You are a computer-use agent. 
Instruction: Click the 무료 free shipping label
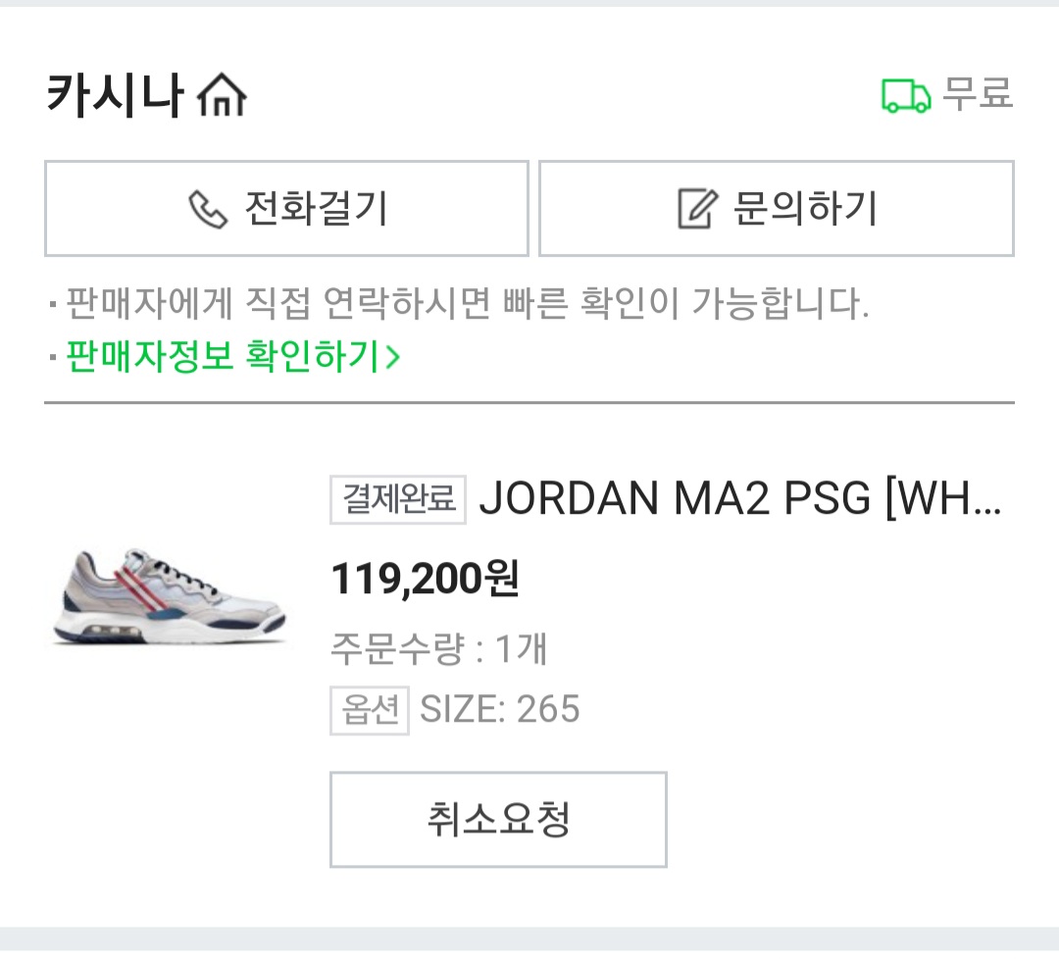977,95
